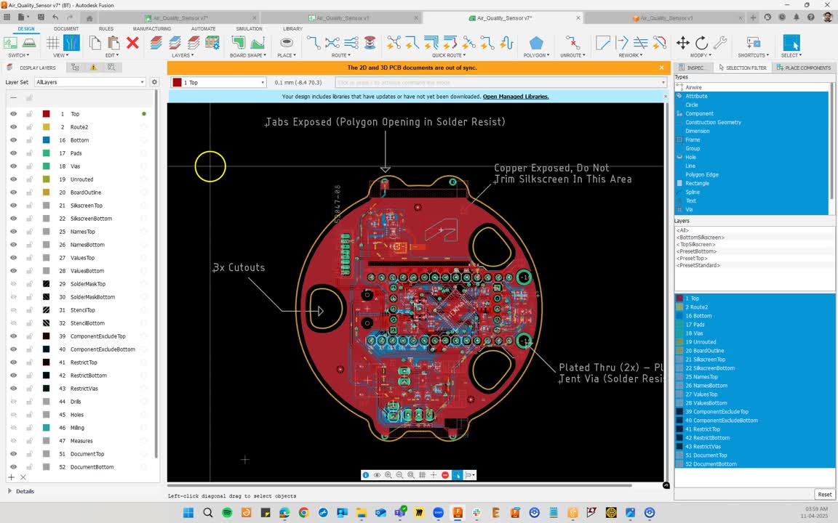The height and width of the screenshot is (523, 838).
Task: Show the StencilTop layer
Action: click(x=13, y=310)
